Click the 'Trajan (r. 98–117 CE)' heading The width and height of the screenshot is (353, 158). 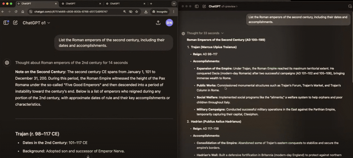point(37,134)
